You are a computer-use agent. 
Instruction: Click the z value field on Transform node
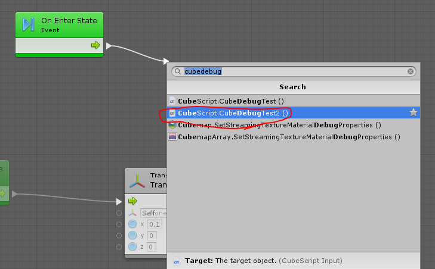(x=151, y=247)
